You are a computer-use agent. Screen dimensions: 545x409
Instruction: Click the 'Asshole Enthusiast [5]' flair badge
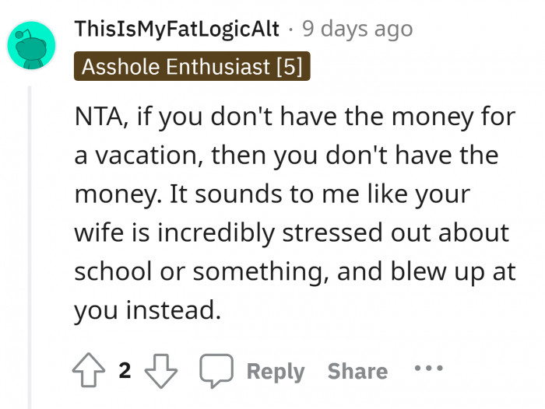(x=192, y=65)
